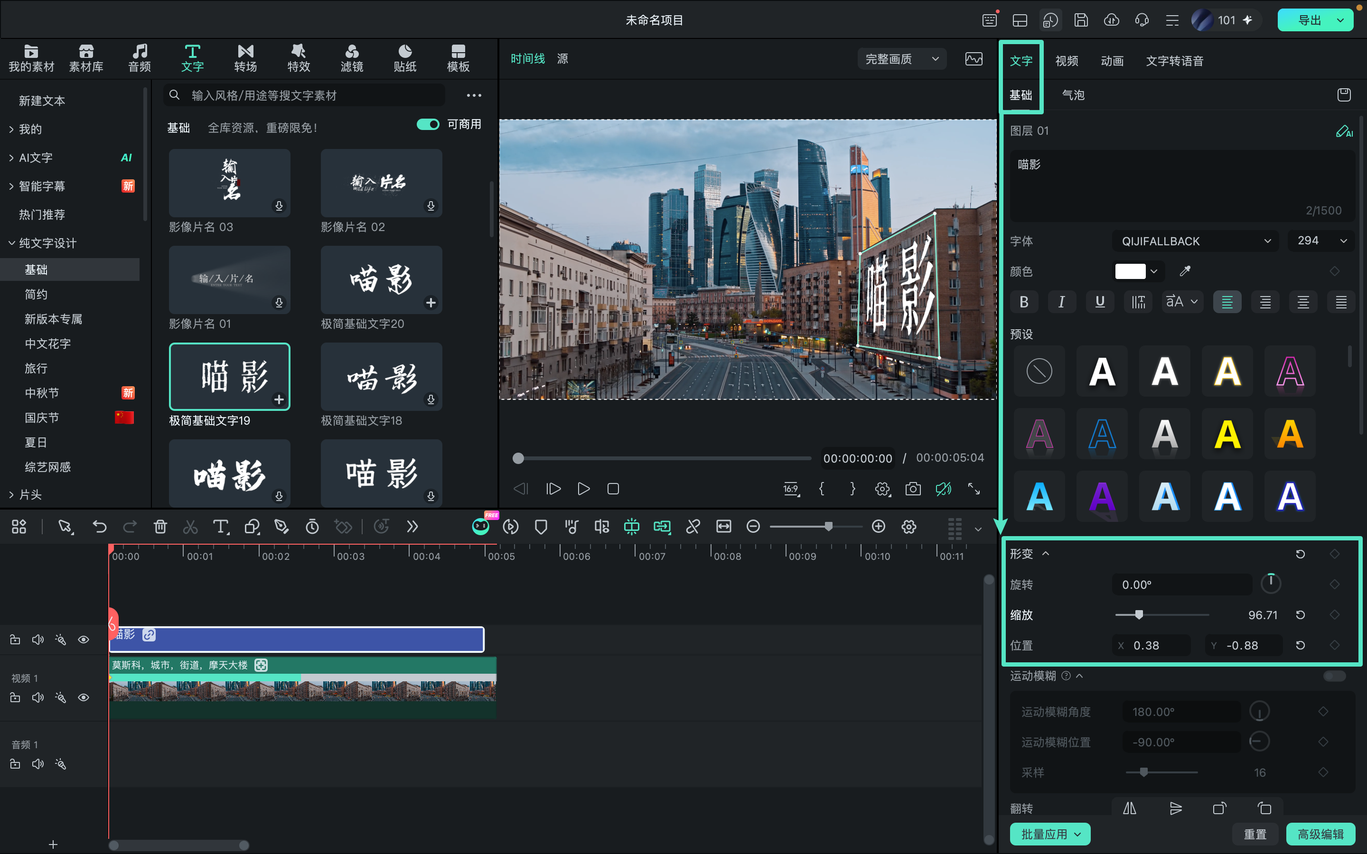Open the cloud upload icon in top bar
The height and width of the screenshot is (854, 1367).
(x=1111, y=20)
